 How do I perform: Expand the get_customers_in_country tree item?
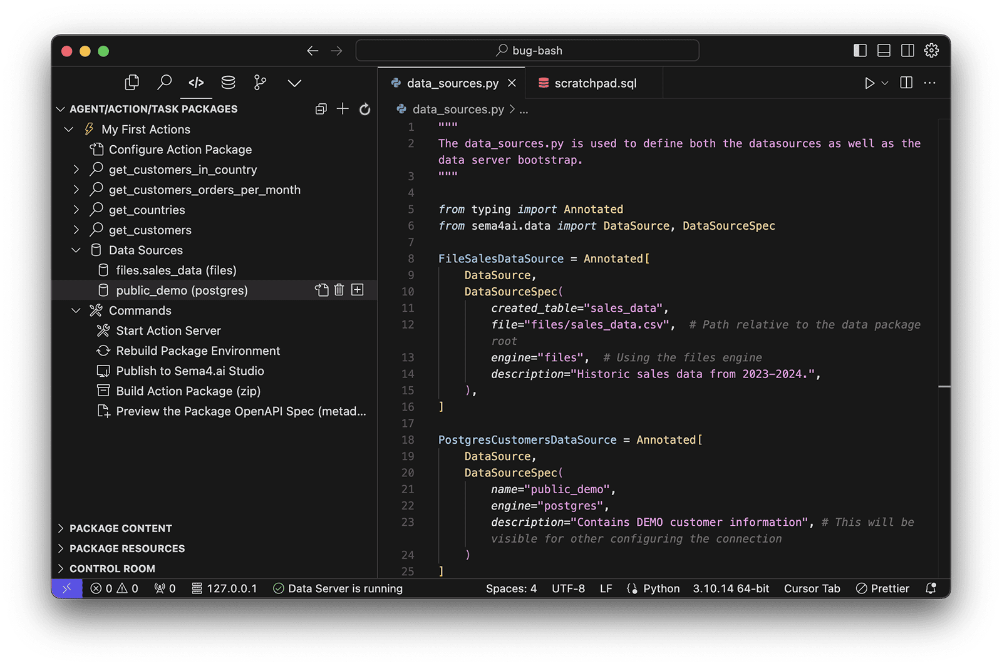pos(76,169)
